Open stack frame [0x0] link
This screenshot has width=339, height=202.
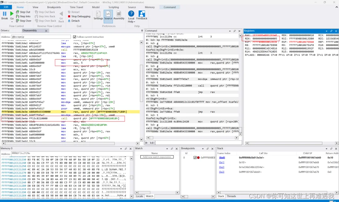(222, 158)
